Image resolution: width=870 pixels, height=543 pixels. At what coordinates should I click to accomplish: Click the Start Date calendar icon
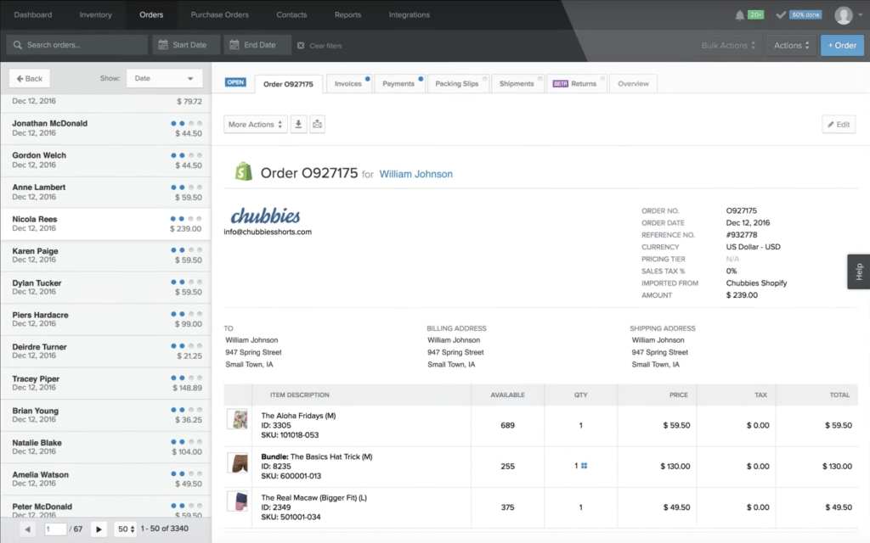coord(163,45)
